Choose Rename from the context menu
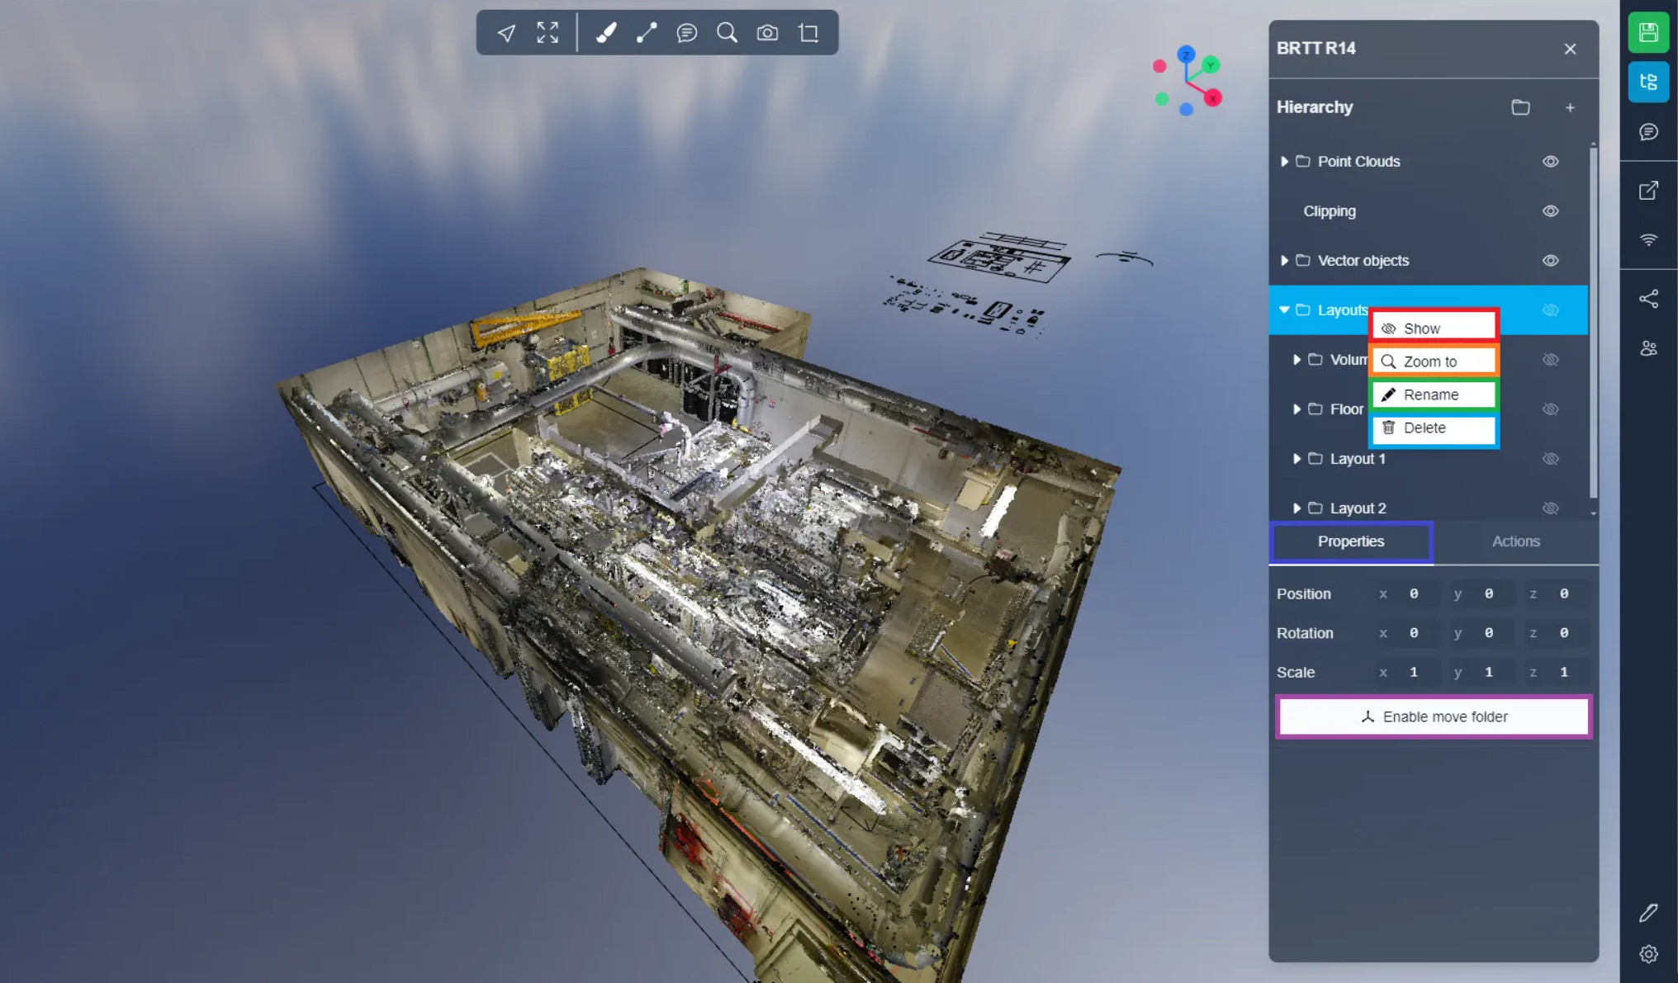 click(x=1433, y=395)
